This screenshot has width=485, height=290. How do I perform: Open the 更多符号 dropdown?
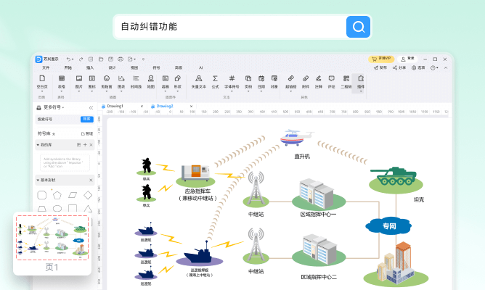tap(54, 107)
